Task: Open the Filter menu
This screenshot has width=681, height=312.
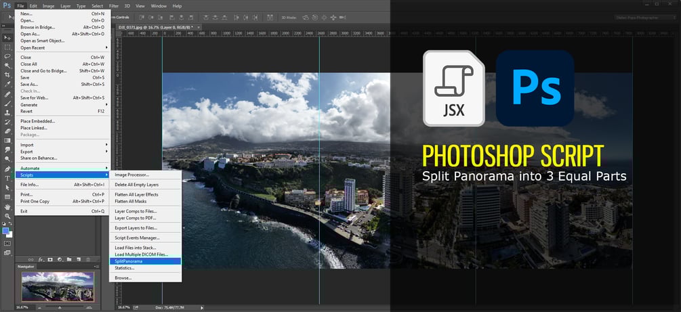Action: (x=114, y=6)
